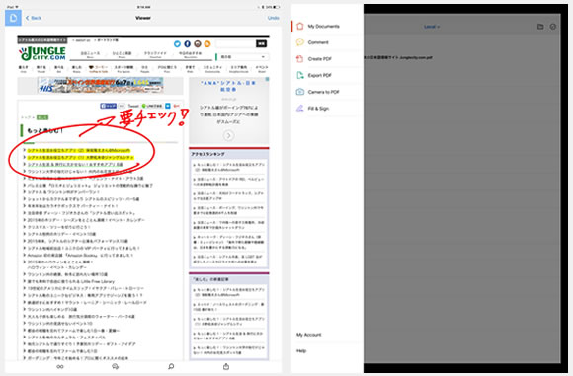Click the website search input field

[236, 43]
